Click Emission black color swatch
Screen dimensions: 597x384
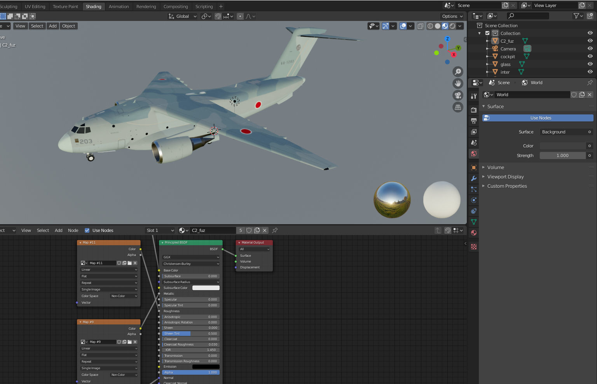tap(206, 367)
